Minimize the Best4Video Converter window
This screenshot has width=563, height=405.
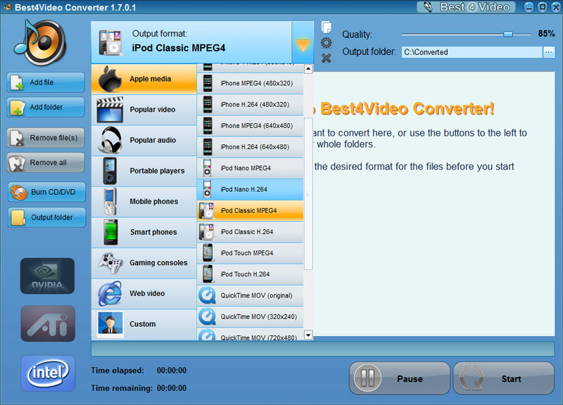pos(529,7)
